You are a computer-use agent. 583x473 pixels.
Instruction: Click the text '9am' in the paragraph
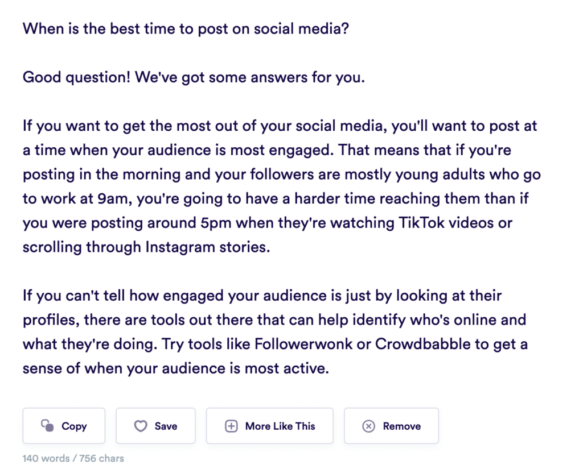(113, 199)
